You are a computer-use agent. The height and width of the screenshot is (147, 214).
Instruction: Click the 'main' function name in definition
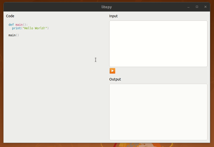click(x=19, y=25)
